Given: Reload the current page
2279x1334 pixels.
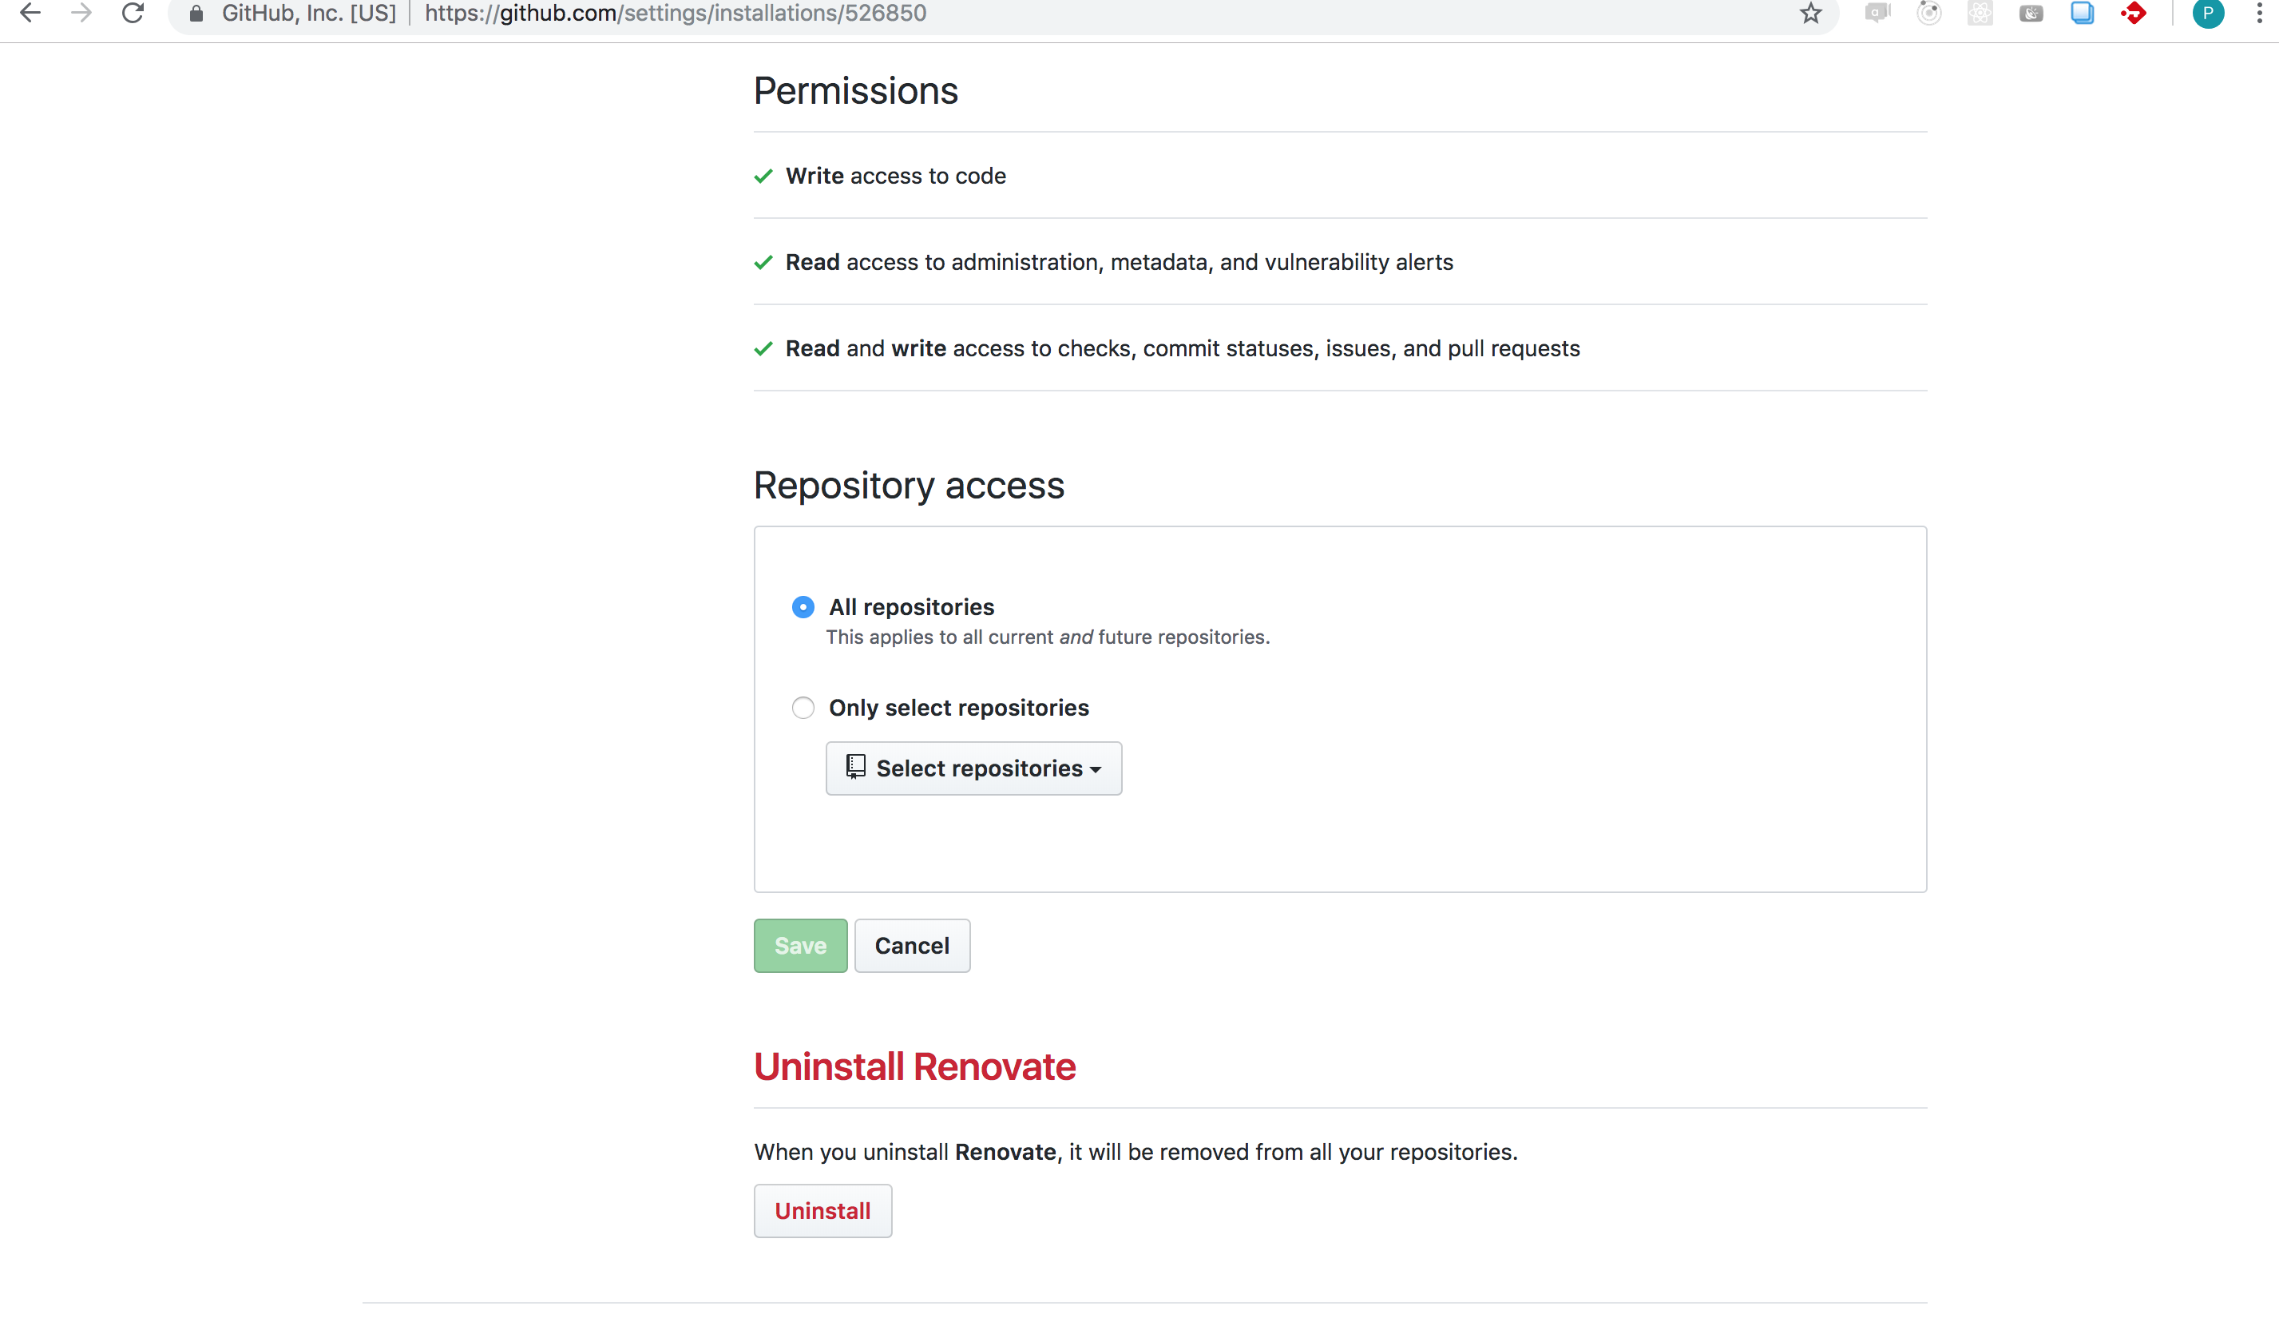Looking at the screenshot, I should click(x=133, y=13).
